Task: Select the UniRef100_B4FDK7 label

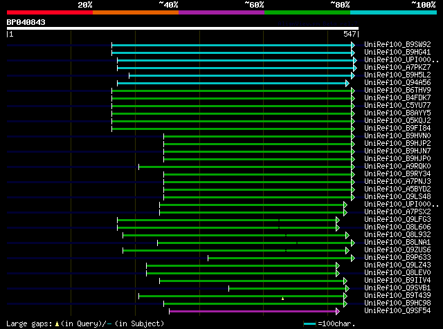Action: tap(397, 98)
